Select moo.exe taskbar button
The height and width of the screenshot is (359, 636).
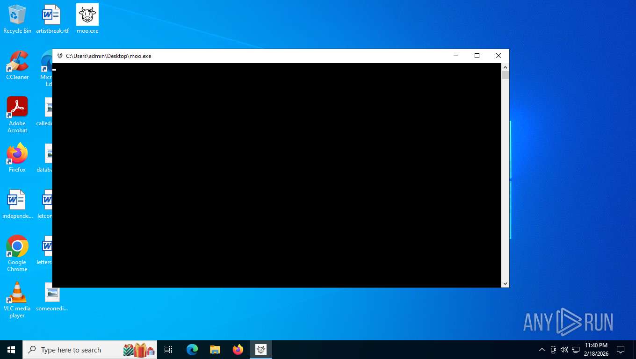point(261,350)
